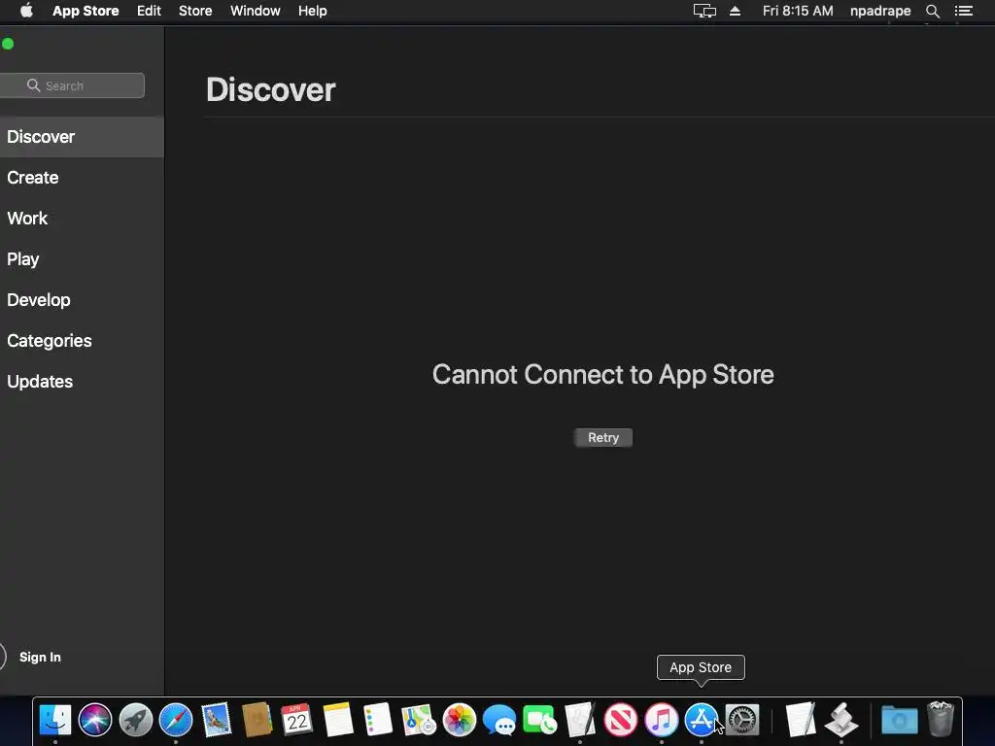Open the Edit menu
This screenshot has width=995, height=746.
149,11
